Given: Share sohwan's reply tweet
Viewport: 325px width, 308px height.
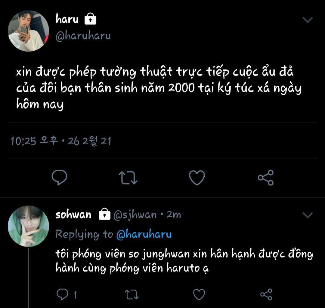Looking at the screenshot, I should coord(266,294).
